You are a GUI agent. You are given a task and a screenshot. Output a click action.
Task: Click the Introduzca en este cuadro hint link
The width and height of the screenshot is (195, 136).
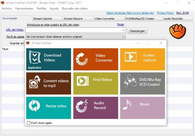53,25
